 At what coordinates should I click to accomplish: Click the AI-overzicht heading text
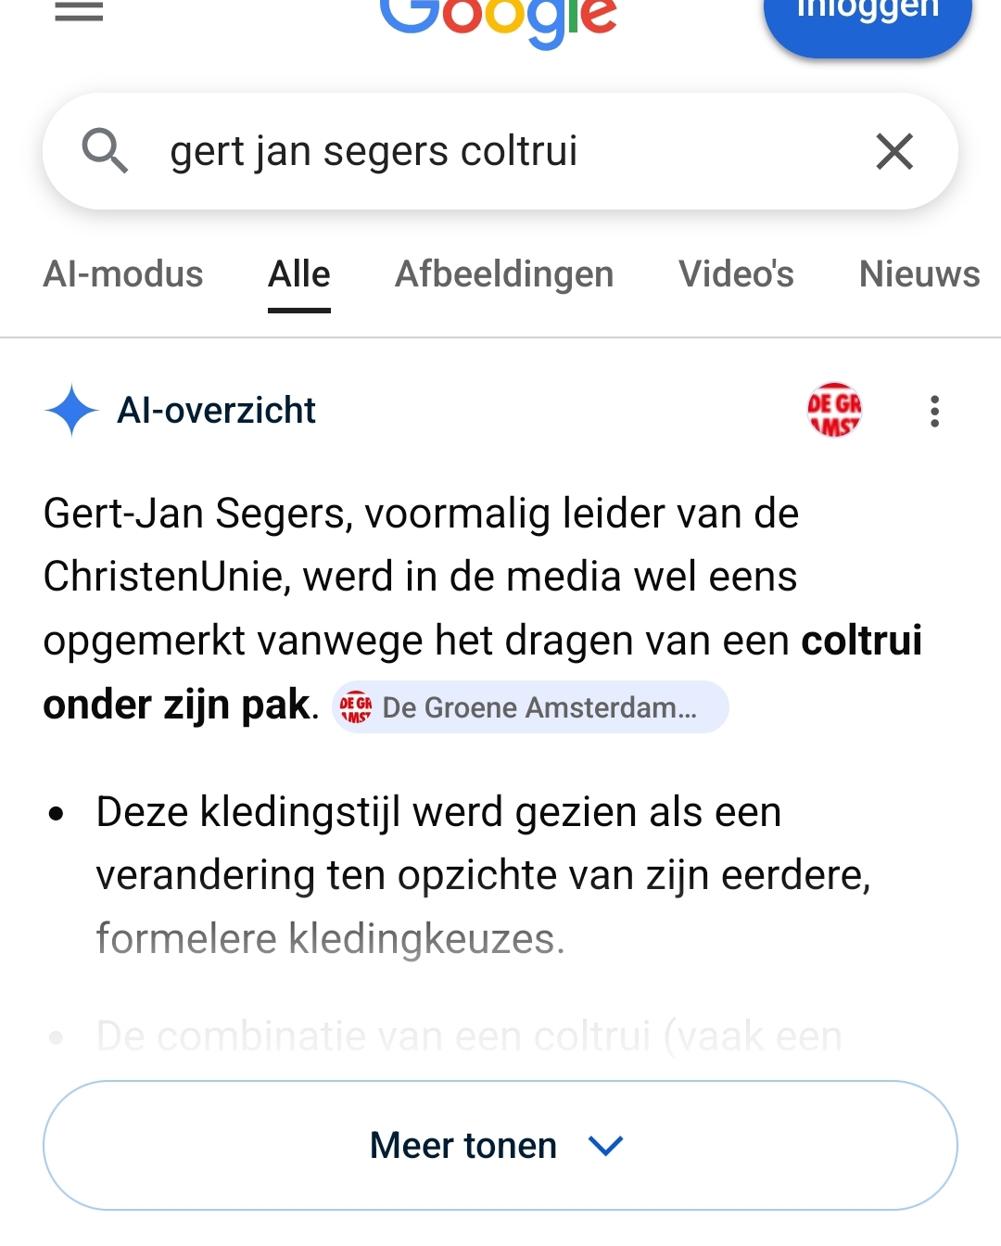216,410
